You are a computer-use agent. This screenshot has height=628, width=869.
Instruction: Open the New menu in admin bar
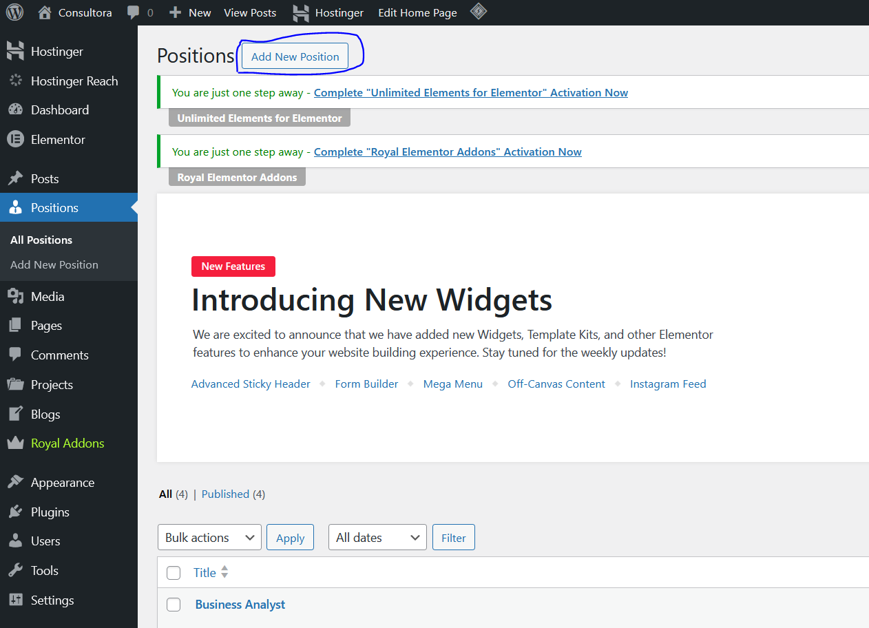click(x=190, y=12)
